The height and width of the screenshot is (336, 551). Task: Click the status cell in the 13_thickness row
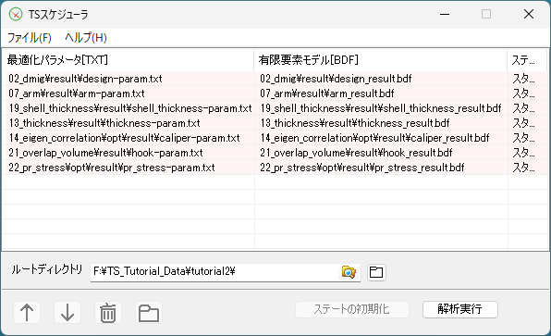[x=527, y=123]
